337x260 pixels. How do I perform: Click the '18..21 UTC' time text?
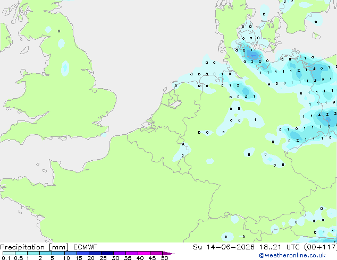point(281,247)
